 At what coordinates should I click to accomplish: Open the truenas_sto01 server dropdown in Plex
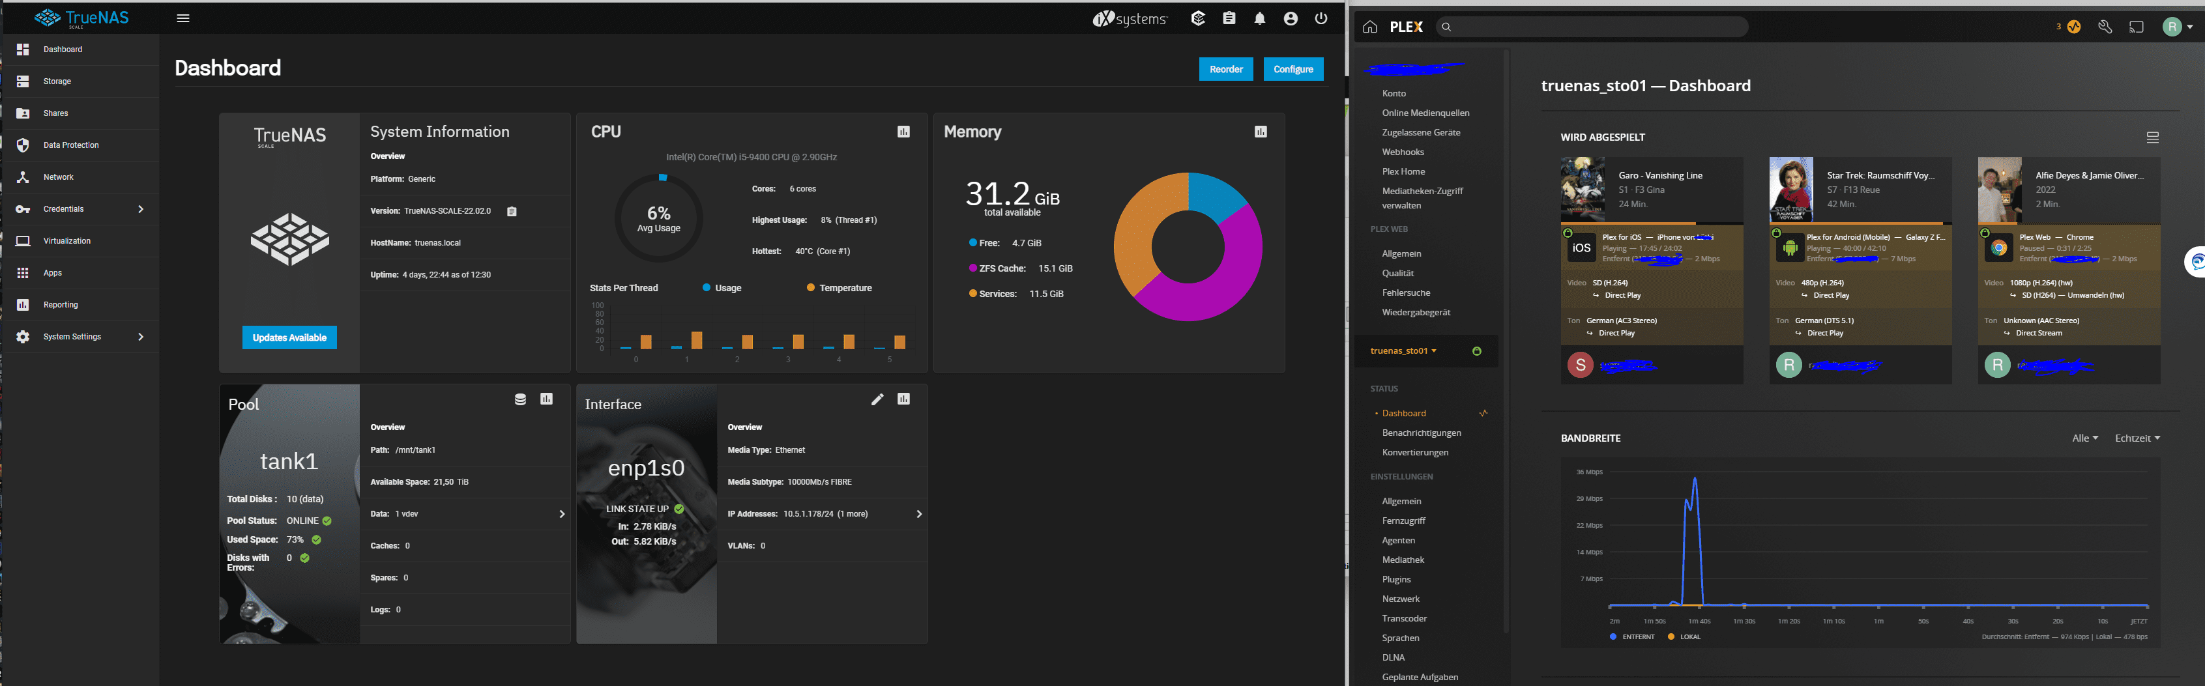pyautogui.click(x=1404, y=350)
